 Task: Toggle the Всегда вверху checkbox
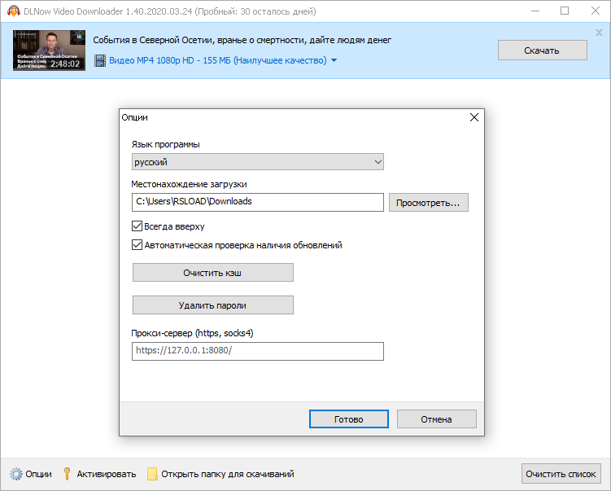pyautogui.click(x=137, y=226)
